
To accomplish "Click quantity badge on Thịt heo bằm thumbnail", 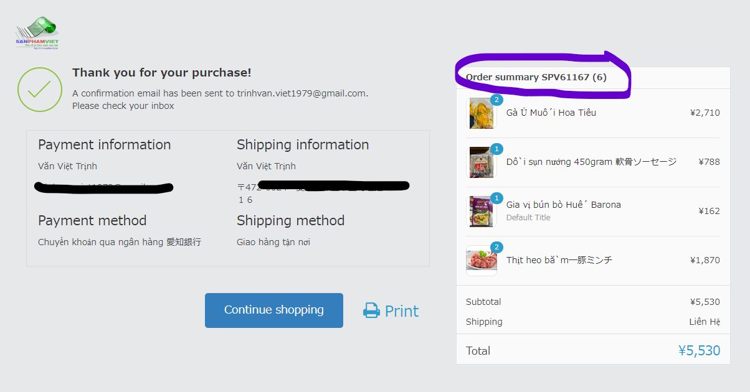I will click(x=496, y=247).
